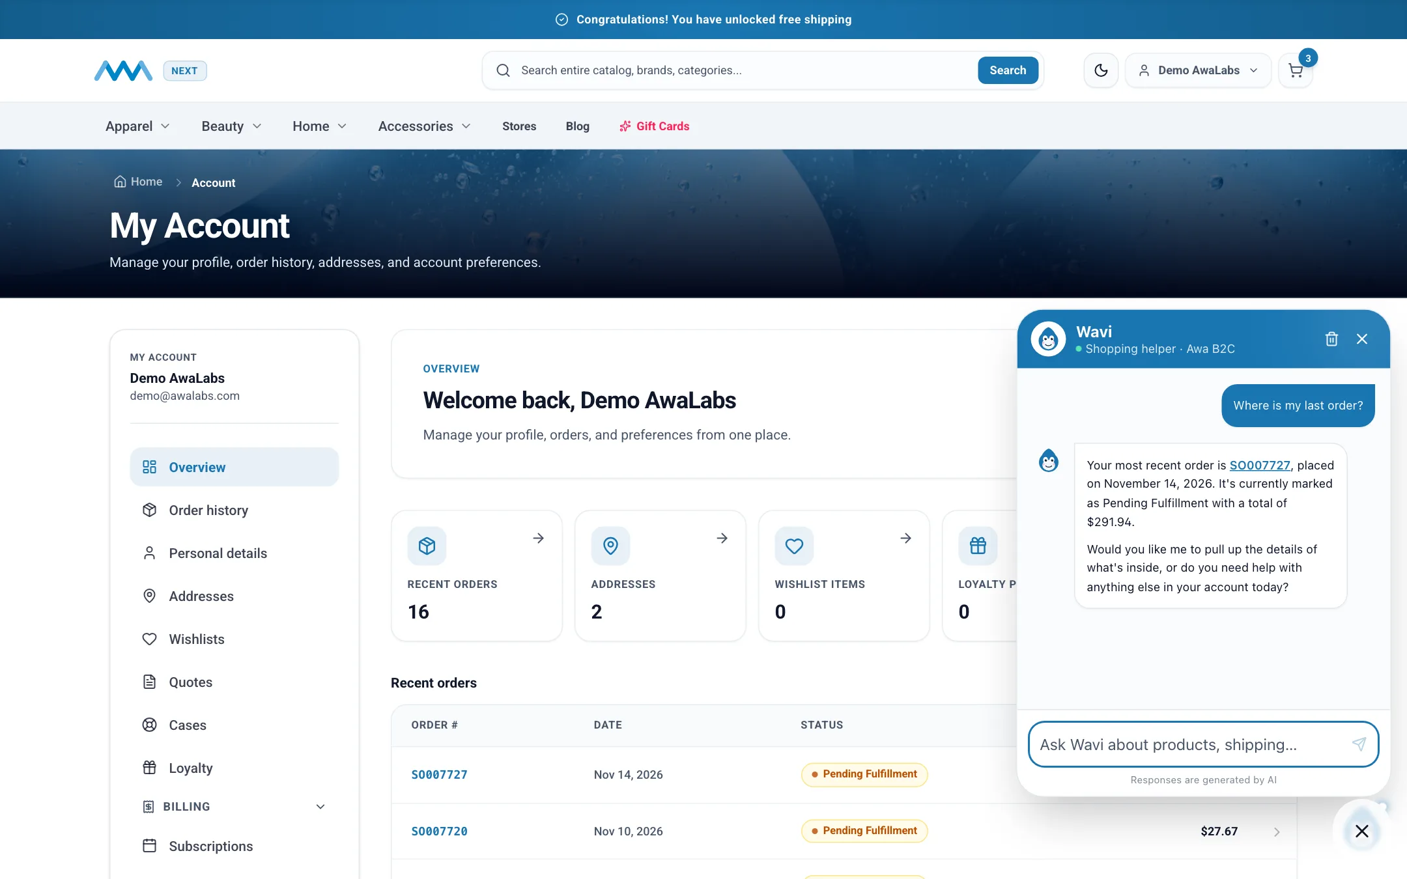The image size is (1407, 879).
Task: Collapse the Billing section in sidebar
Action: pyautogui.click(x=234, y=807)
